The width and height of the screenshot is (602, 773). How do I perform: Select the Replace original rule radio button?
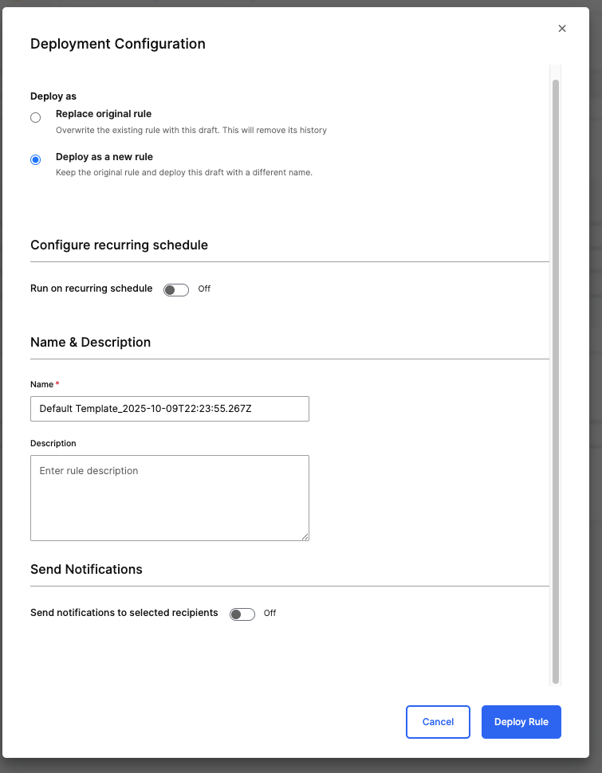point(35,117)
